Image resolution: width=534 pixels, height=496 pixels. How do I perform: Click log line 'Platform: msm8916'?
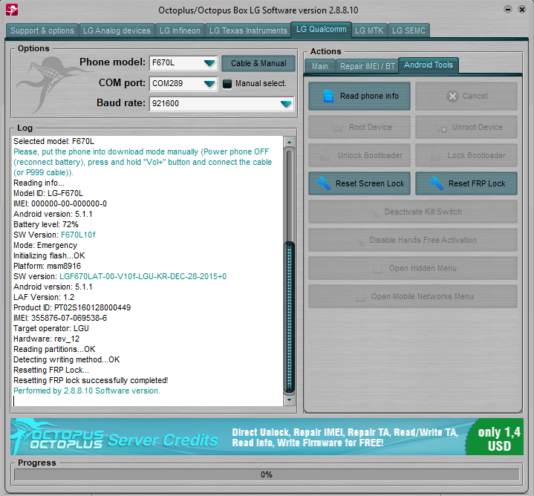pyautogui.click(x=47, y=266)
